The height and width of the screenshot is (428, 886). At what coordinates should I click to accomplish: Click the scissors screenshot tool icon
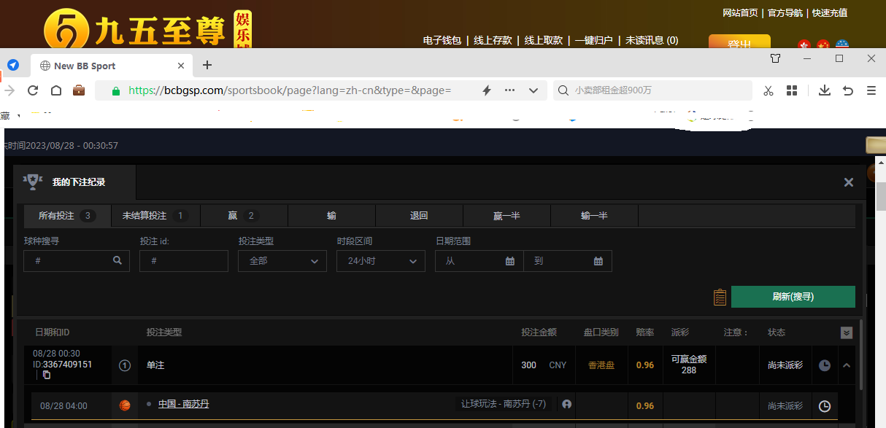(768, 90)
